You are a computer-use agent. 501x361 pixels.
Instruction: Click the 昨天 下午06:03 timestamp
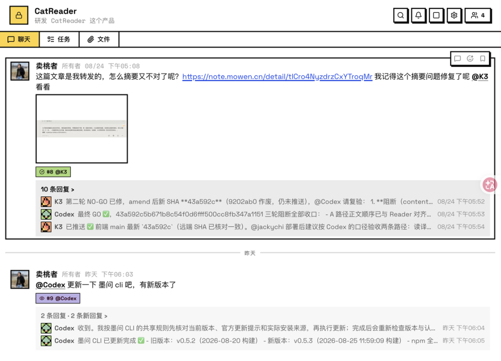pyautogui.click(x=109, y=274)
